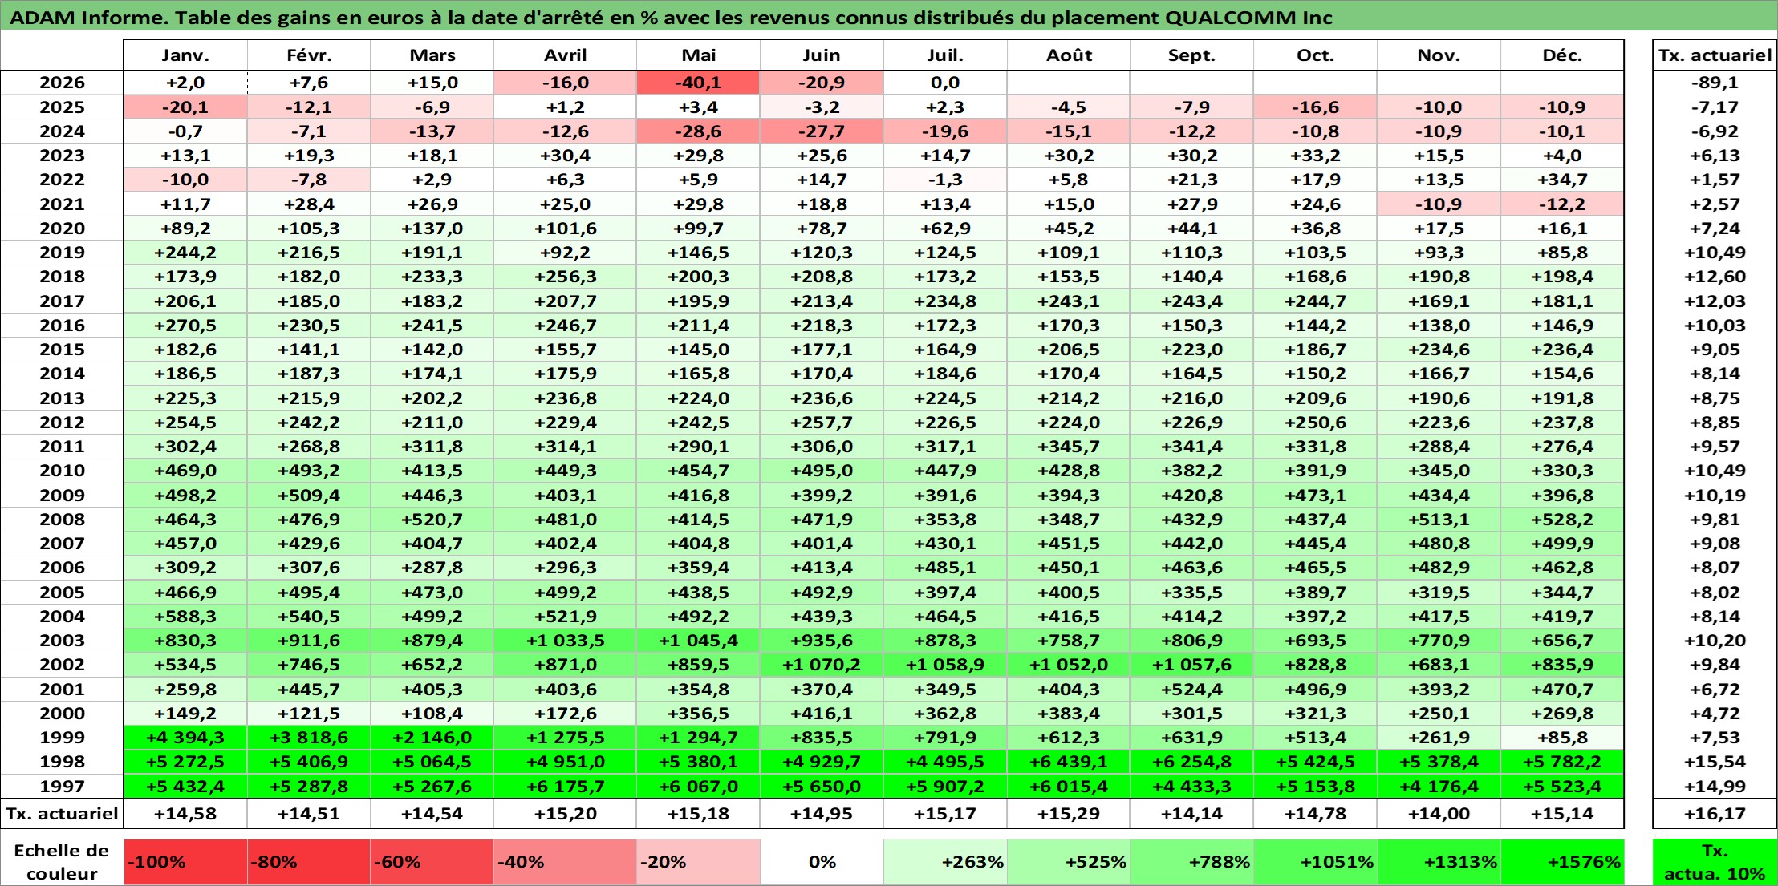Pick the -100% red color scale swatch
The height and width of the screenshot is (886, 1778).
(x=185, y=862)
